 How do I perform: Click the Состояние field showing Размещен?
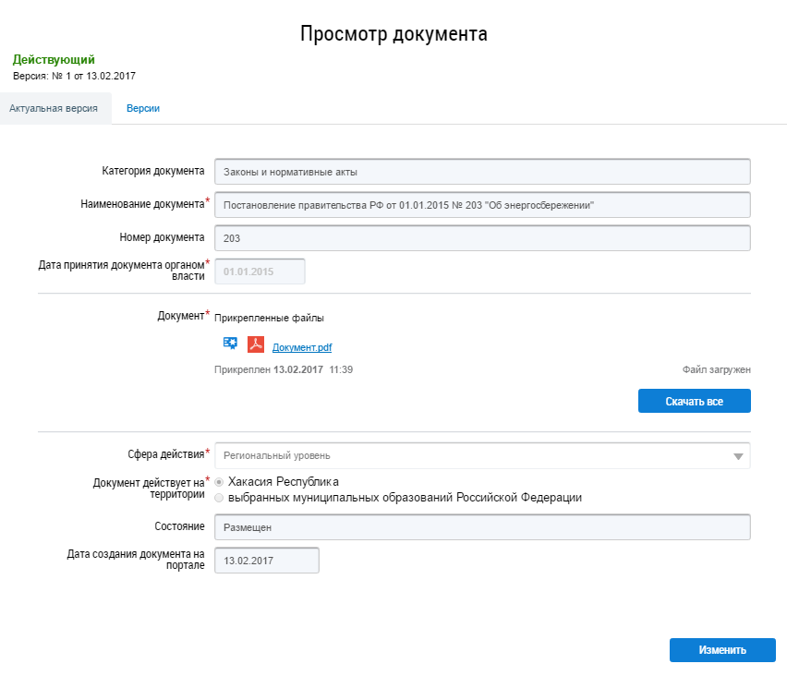pyautogui.click(x=481, y=527)
